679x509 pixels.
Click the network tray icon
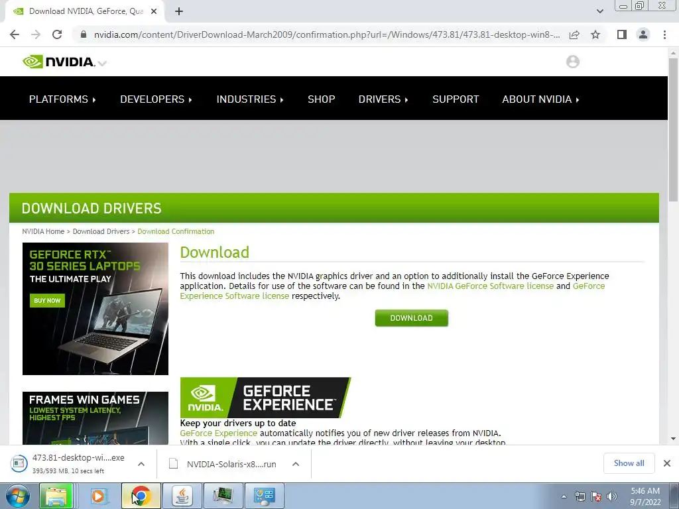580,496
